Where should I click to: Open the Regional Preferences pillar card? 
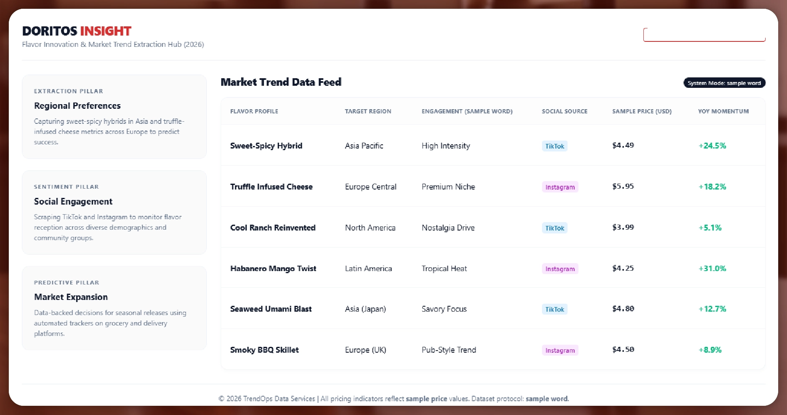pyautogui.click(x=114, y=117)
